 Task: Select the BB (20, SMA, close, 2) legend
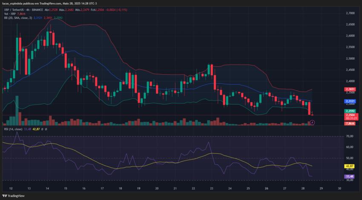point(18,18)
